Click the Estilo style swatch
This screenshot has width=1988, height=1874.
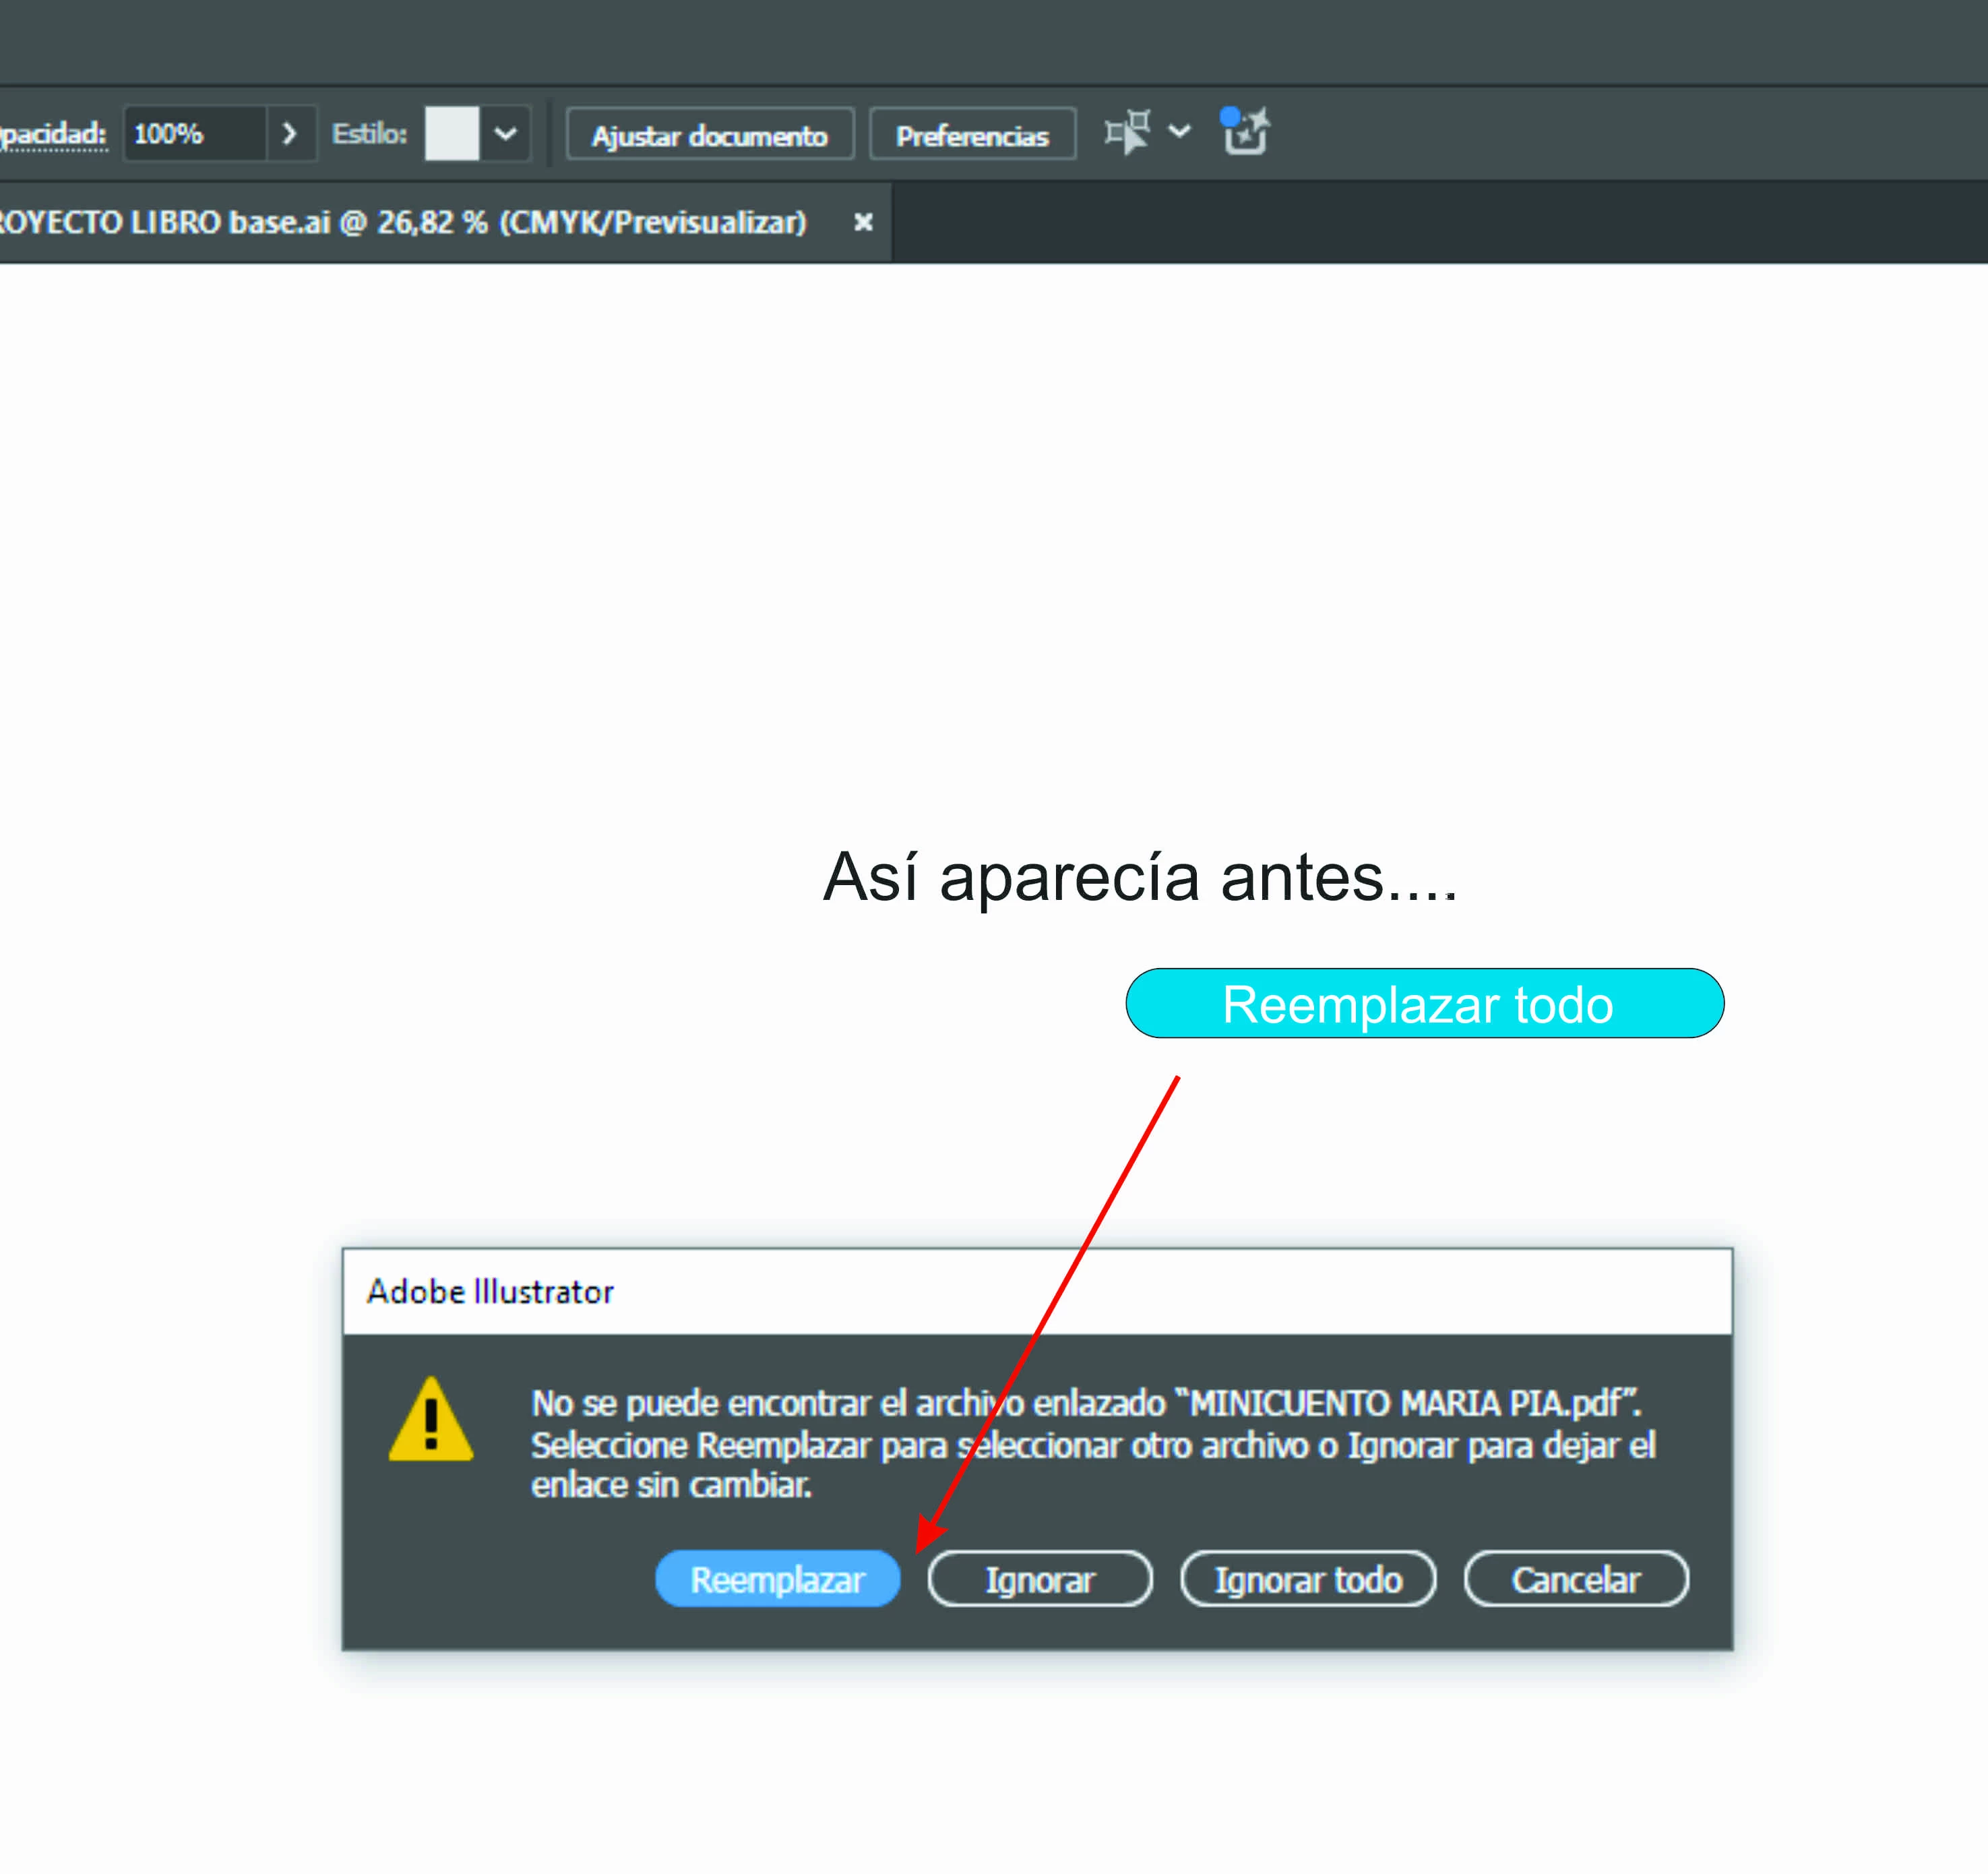click(x=452, y=133)
